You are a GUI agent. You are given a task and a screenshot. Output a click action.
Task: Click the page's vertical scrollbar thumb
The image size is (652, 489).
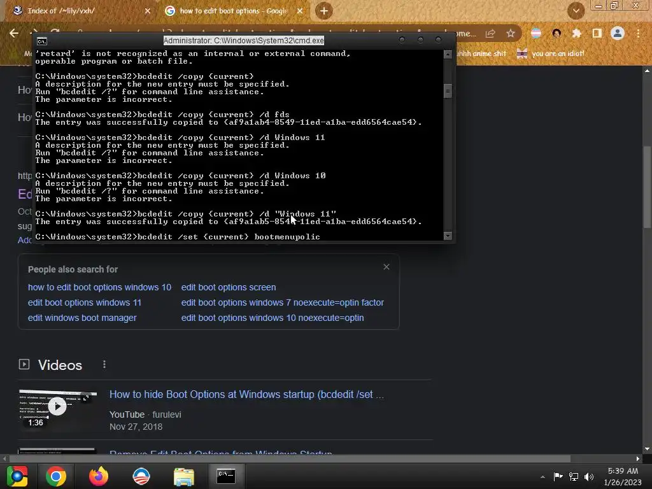[647, 187]
